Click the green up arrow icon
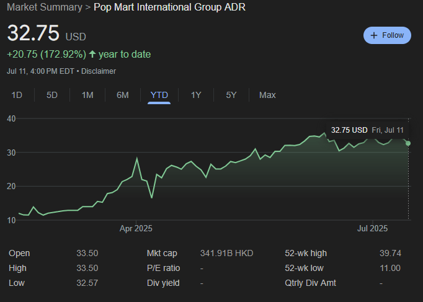The height and width of the screenshot is (302, 423). point(92,54)
